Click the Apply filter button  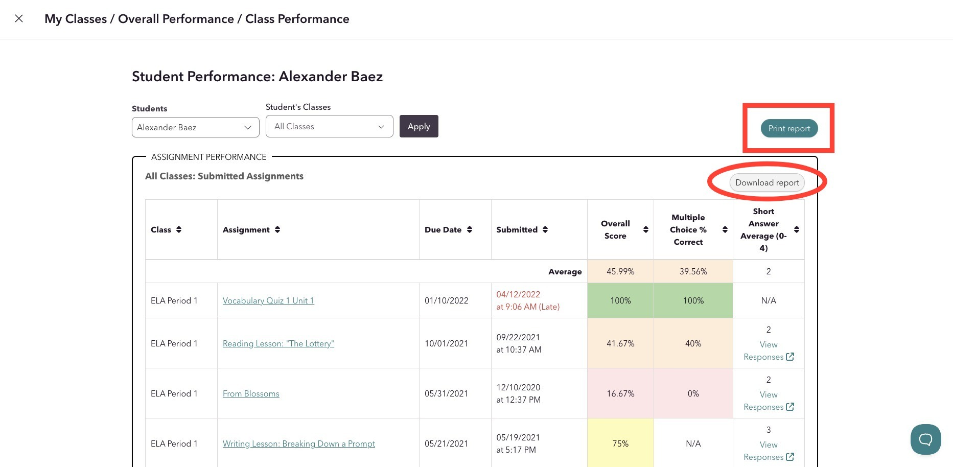click(419, 126)
